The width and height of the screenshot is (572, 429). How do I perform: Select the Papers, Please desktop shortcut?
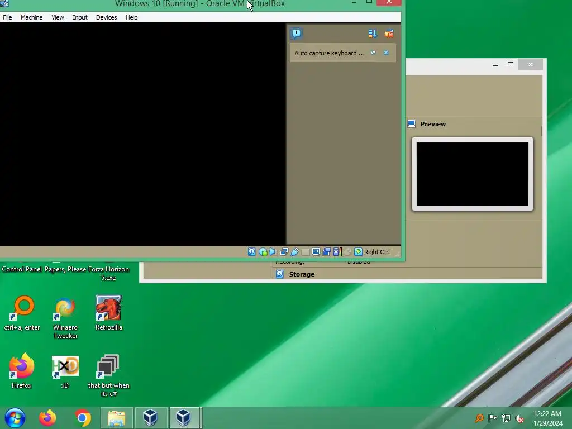click(65, 269)
